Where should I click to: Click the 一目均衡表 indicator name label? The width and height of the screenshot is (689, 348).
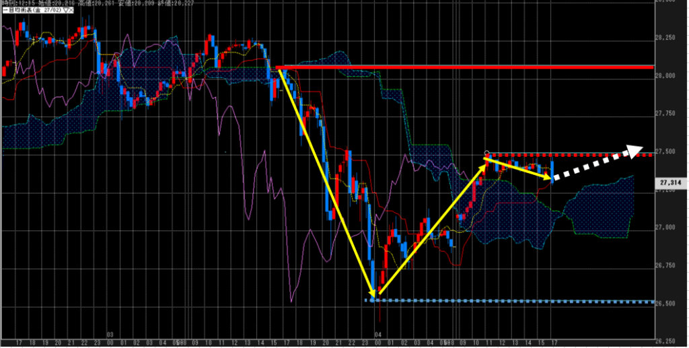pos(22,11)
